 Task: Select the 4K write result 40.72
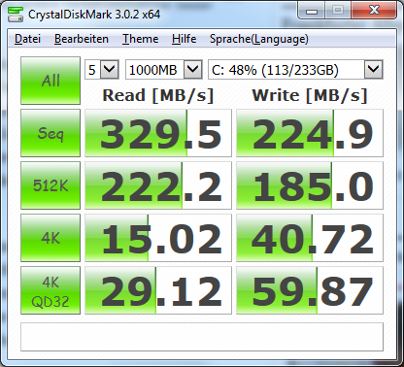[310, 238]
